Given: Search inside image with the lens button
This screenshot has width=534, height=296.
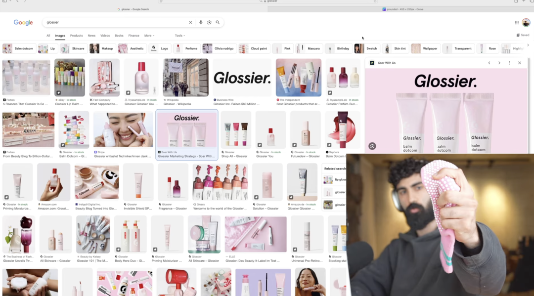Looking at the screenshot, I should click(372, 146).
